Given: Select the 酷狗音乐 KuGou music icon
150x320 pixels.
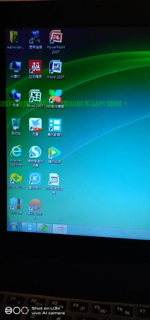Looking at the screenshot, I should click(35, 179).
